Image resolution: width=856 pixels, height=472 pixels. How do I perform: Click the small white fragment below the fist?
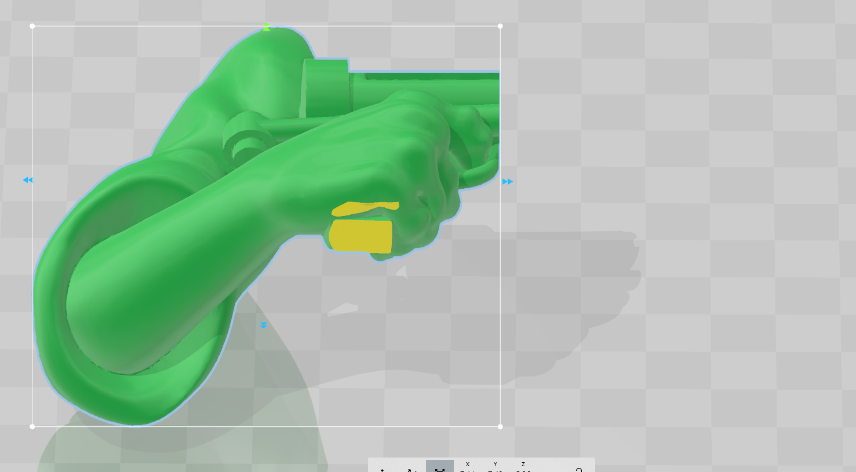(343, 309)
